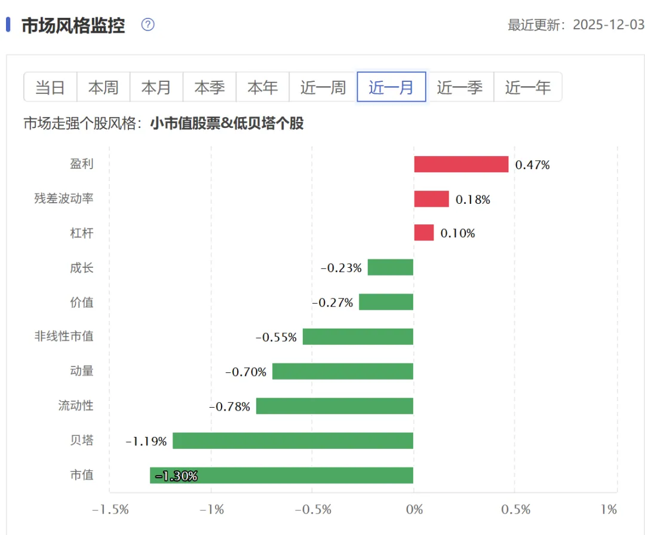This screenshot has height=535, width=645.
Task: Click the selected 近一月 tab
Action: coord(391,87)
